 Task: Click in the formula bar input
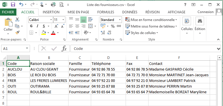(x=144, y=49)
